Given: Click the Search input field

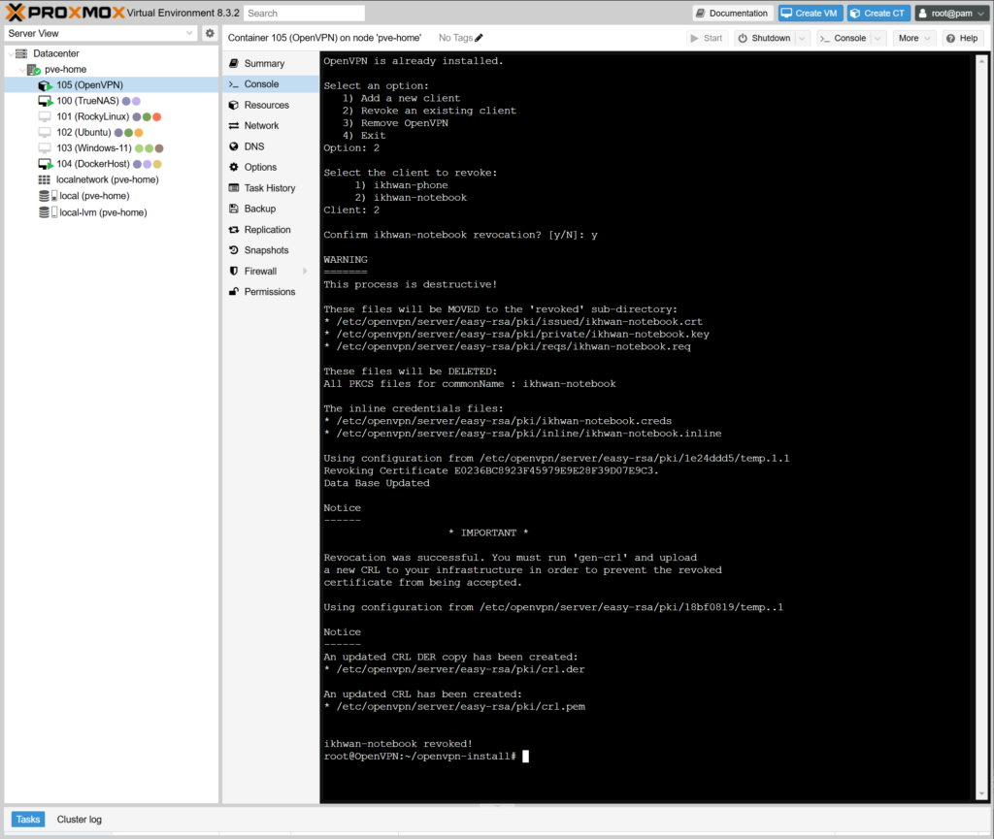Looking at the screenshot, I should coord(304,14).
